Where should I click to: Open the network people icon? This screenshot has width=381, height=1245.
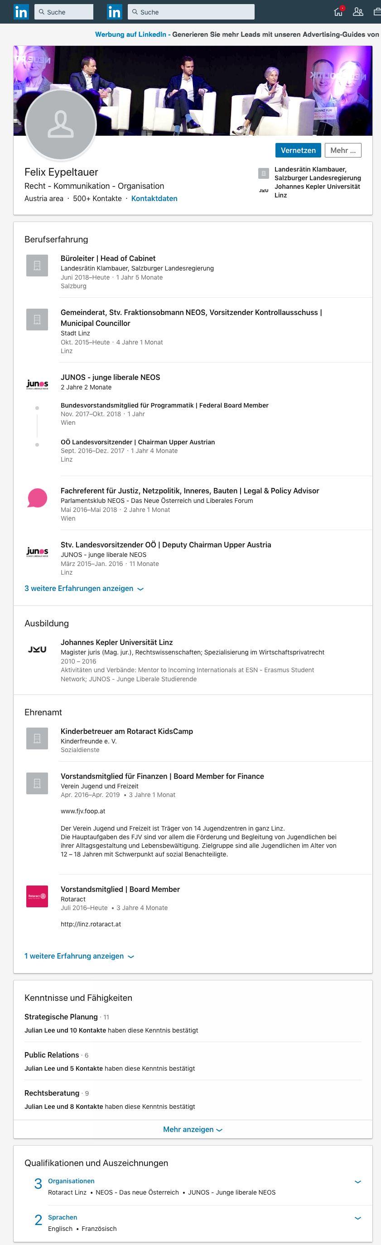tap(358, 12)
